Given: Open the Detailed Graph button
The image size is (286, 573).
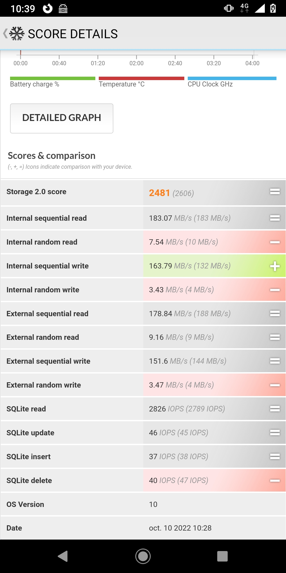Looking at the screenshot, I should click(62, 118).
